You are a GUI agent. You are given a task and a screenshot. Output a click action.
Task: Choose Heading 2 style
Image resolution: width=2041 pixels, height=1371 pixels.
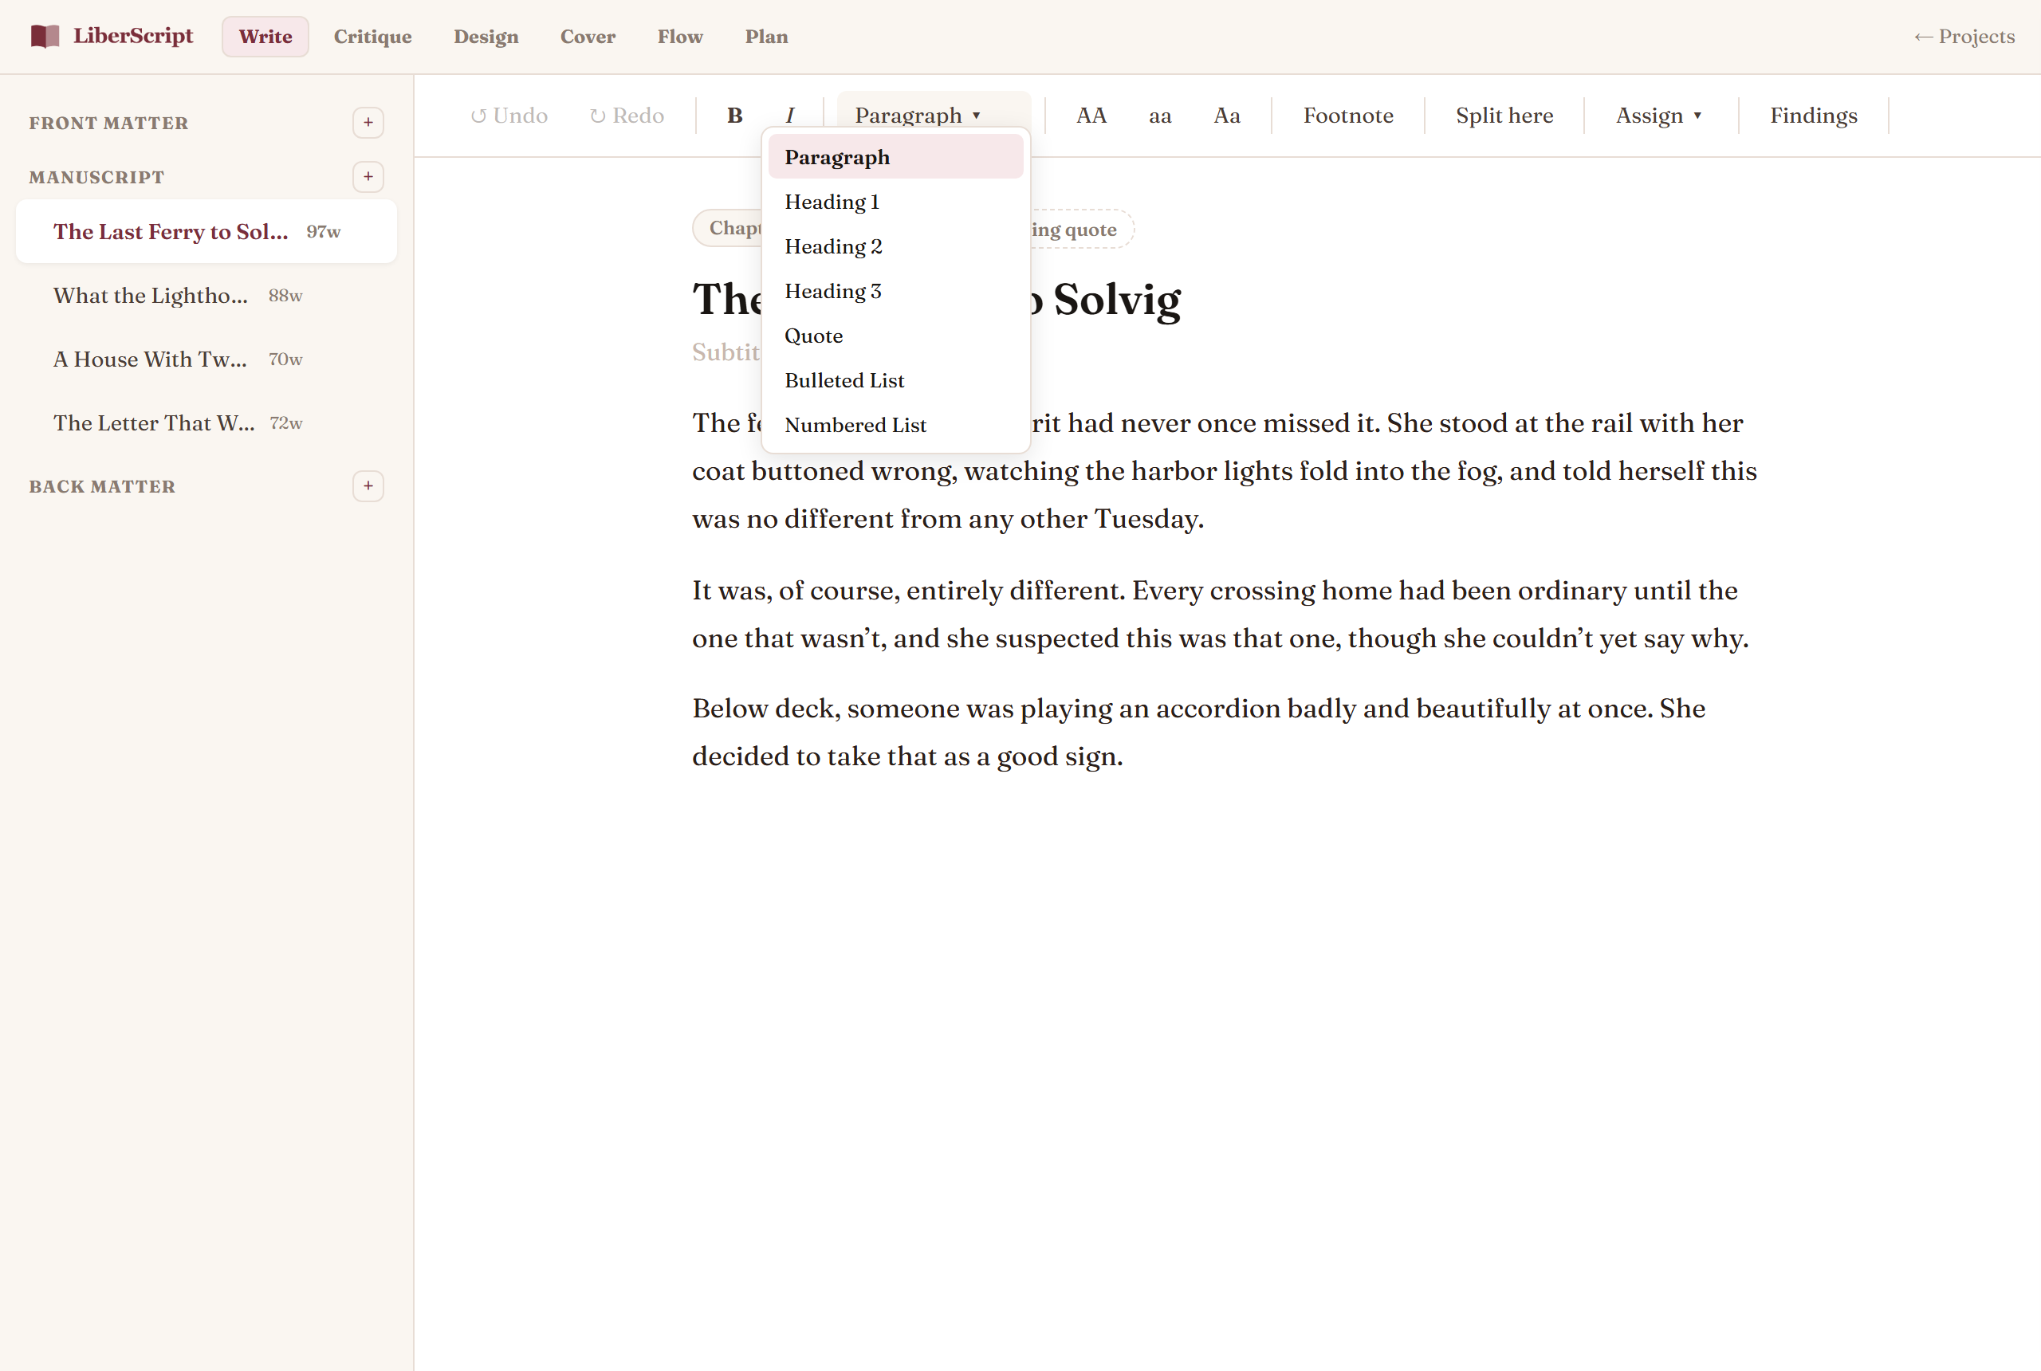pos(895,246)
